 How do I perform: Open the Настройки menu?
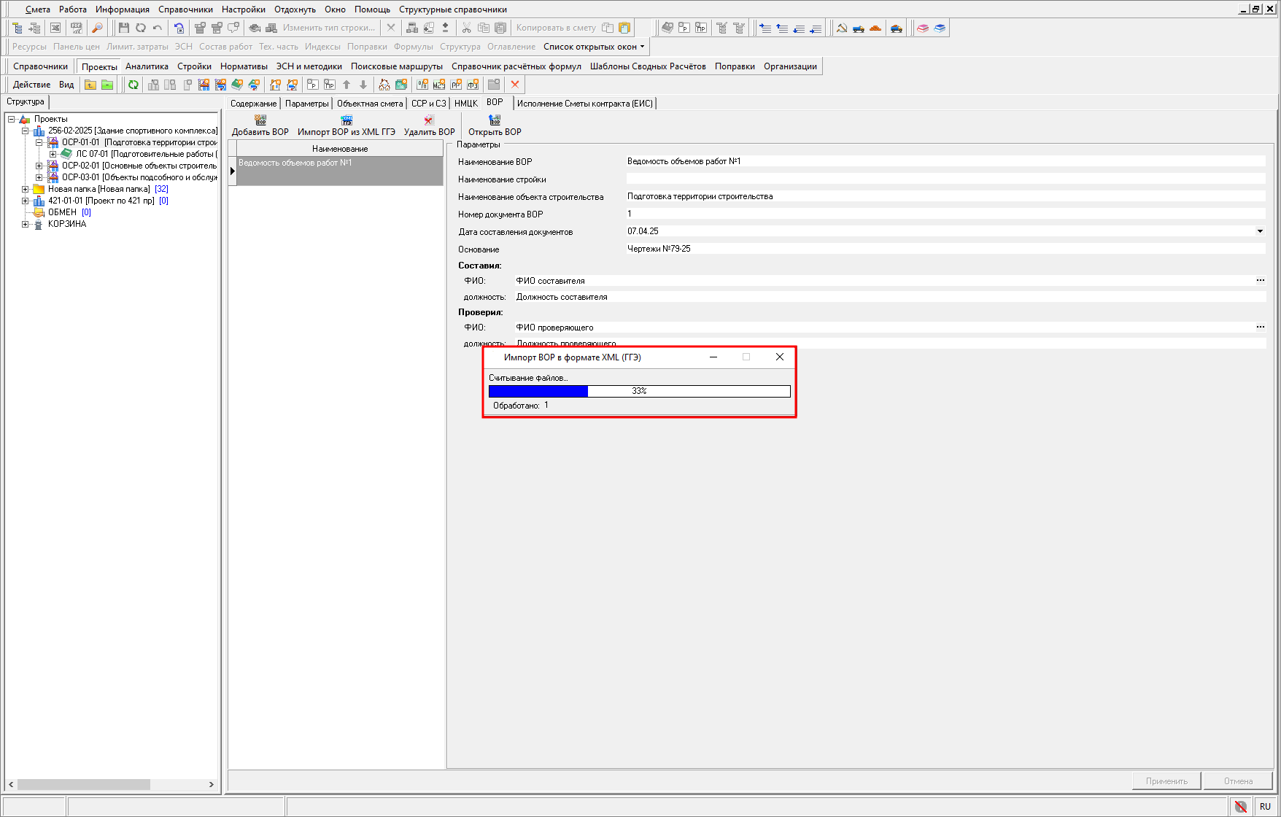[x=243, y=9]
